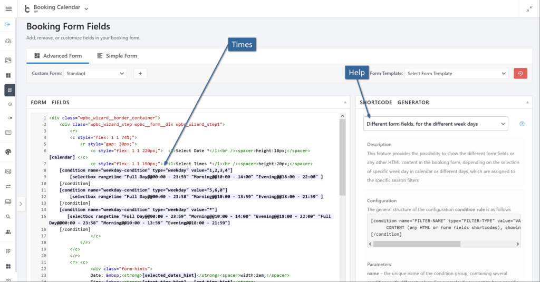Screen dimensions: 540x282
Task: Open the calendar sidebar icon
Action: pyautogui.click(x=8, y=61)
